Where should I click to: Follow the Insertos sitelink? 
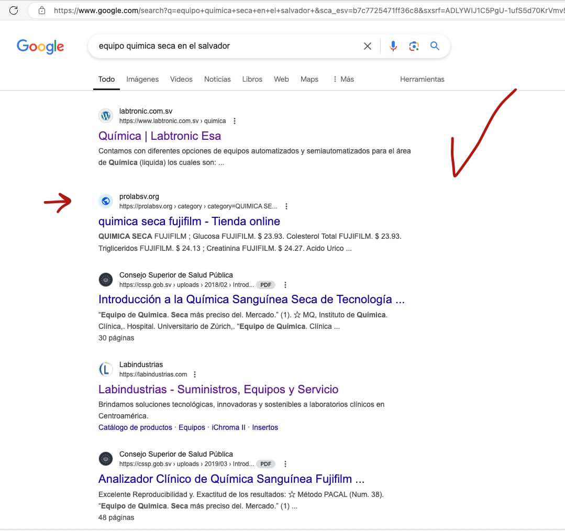pyautogui.click(x=265, y=428)
